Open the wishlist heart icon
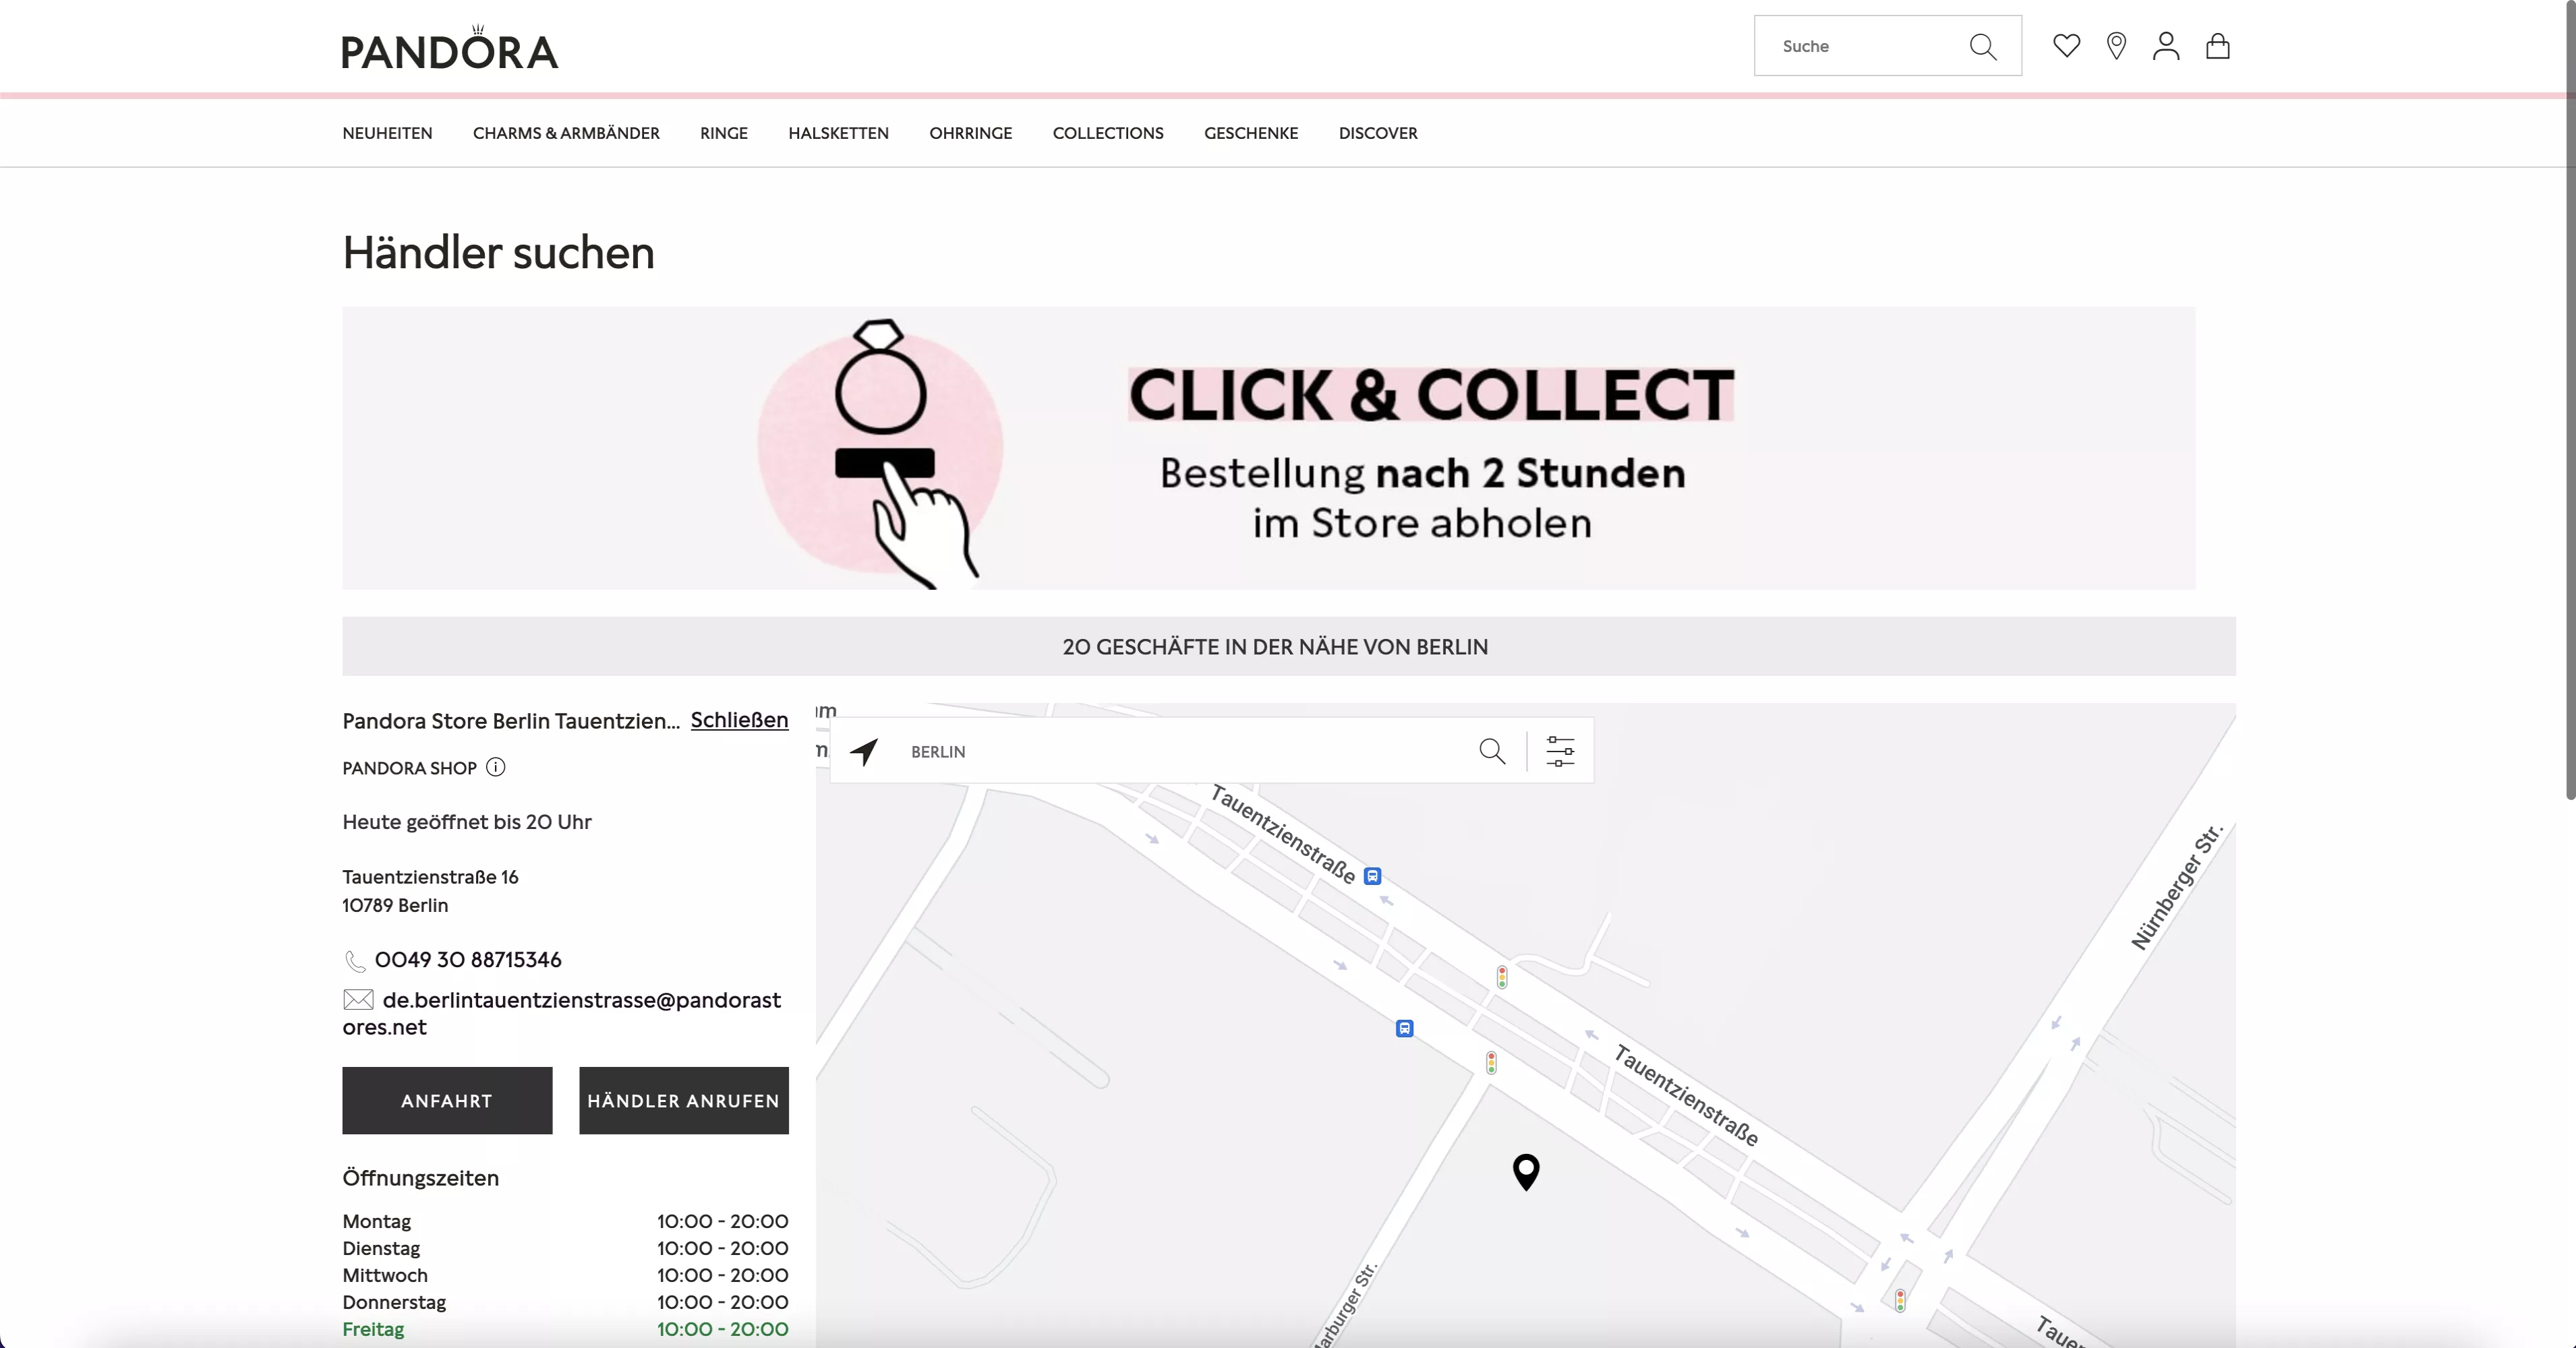Screen dimensions: 2576x1348 click(x=2066, y=46)
